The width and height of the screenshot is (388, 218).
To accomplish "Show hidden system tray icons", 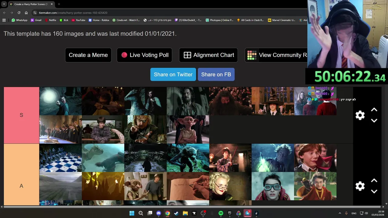I will point(339,213).
